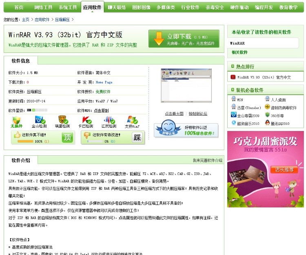Click the 转帖到论坛 link
The image size is (306, 255).
click(x=198, y=113)
